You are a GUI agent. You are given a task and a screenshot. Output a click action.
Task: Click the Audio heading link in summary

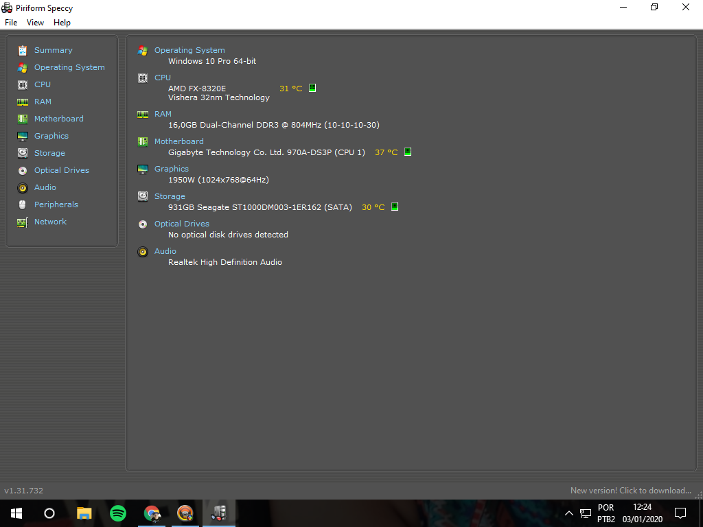pos(165,251)
